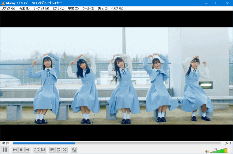
Task: Toggle fullscreen video mode
Action: 36,150
